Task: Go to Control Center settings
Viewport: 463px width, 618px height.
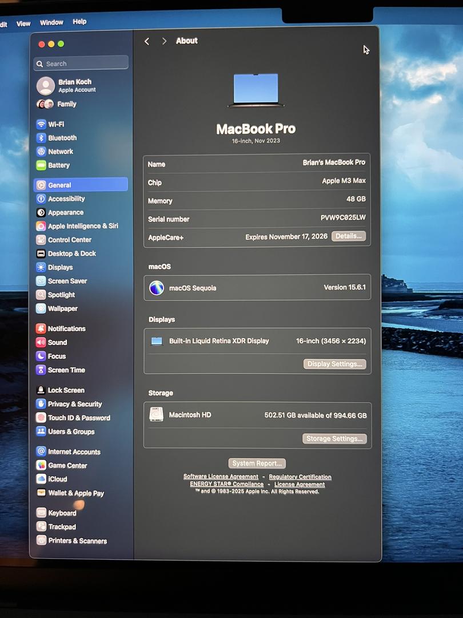Action: [x=69, y=240]
